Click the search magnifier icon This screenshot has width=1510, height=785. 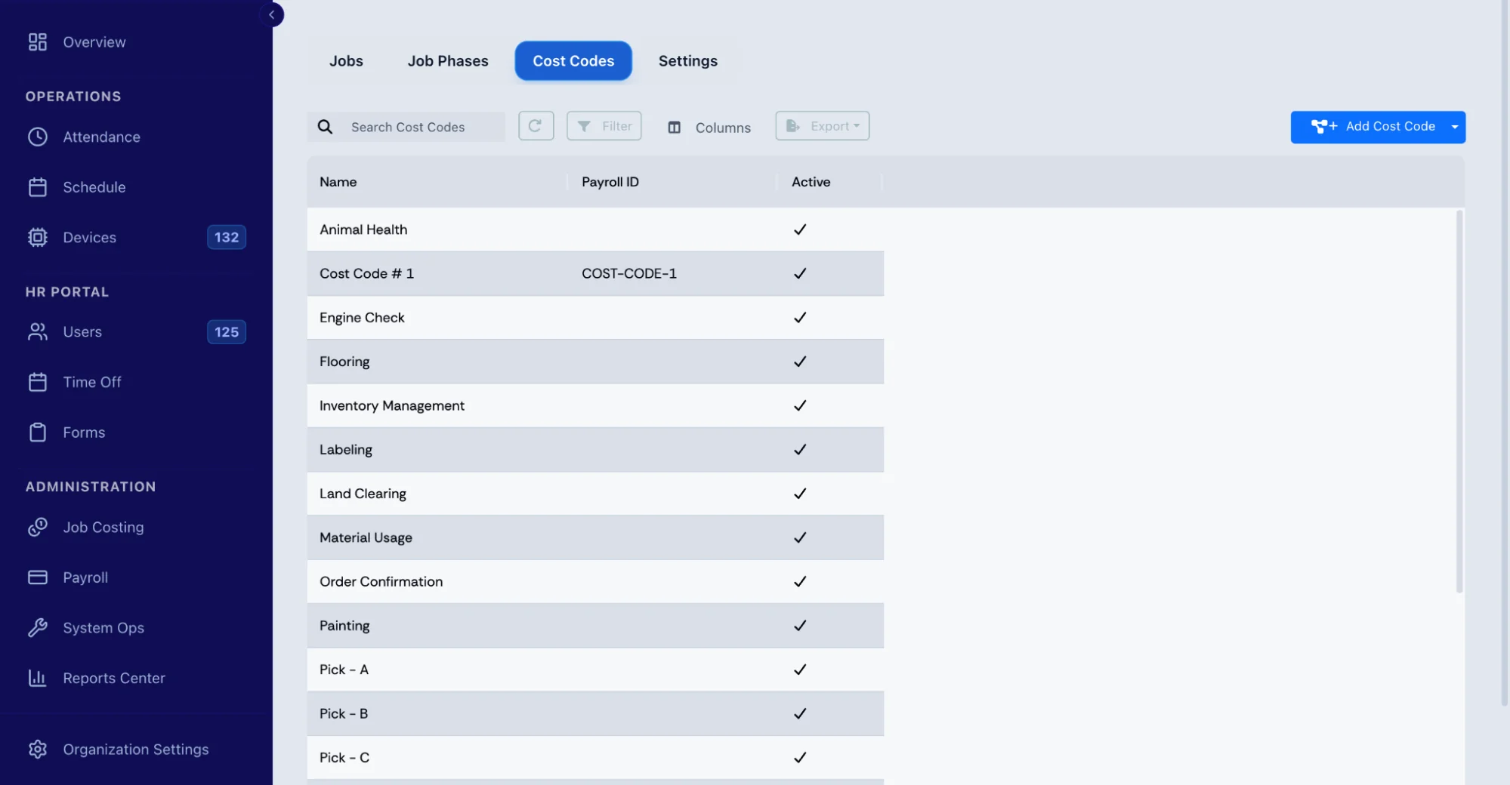coord(325,127)
